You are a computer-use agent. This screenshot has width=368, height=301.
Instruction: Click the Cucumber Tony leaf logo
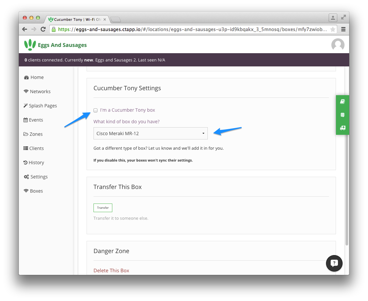(x=30, y=45)
